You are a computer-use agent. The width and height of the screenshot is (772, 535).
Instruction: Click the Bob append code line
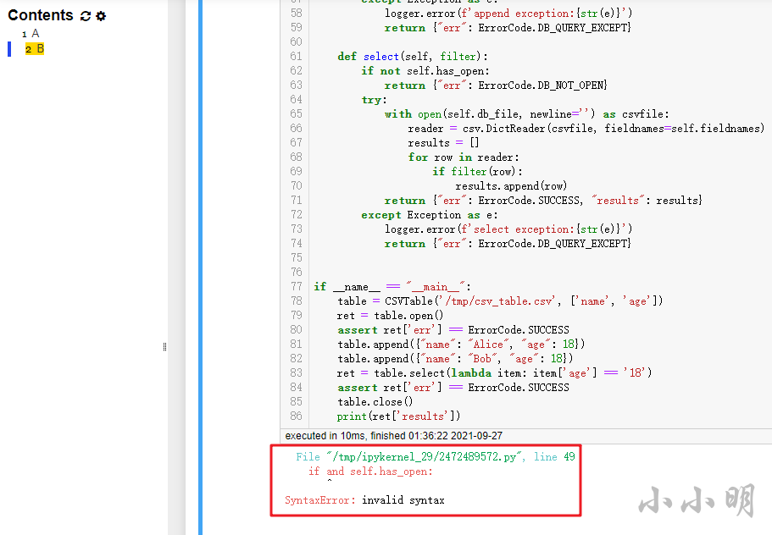tap(455, 358)
